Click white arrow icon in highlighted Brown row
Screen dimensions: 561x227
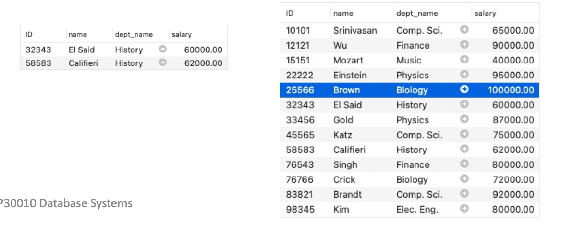464,90
